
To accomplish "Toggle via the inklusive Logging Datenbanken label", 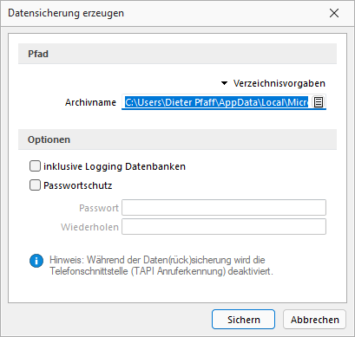I will click(115, 166).
